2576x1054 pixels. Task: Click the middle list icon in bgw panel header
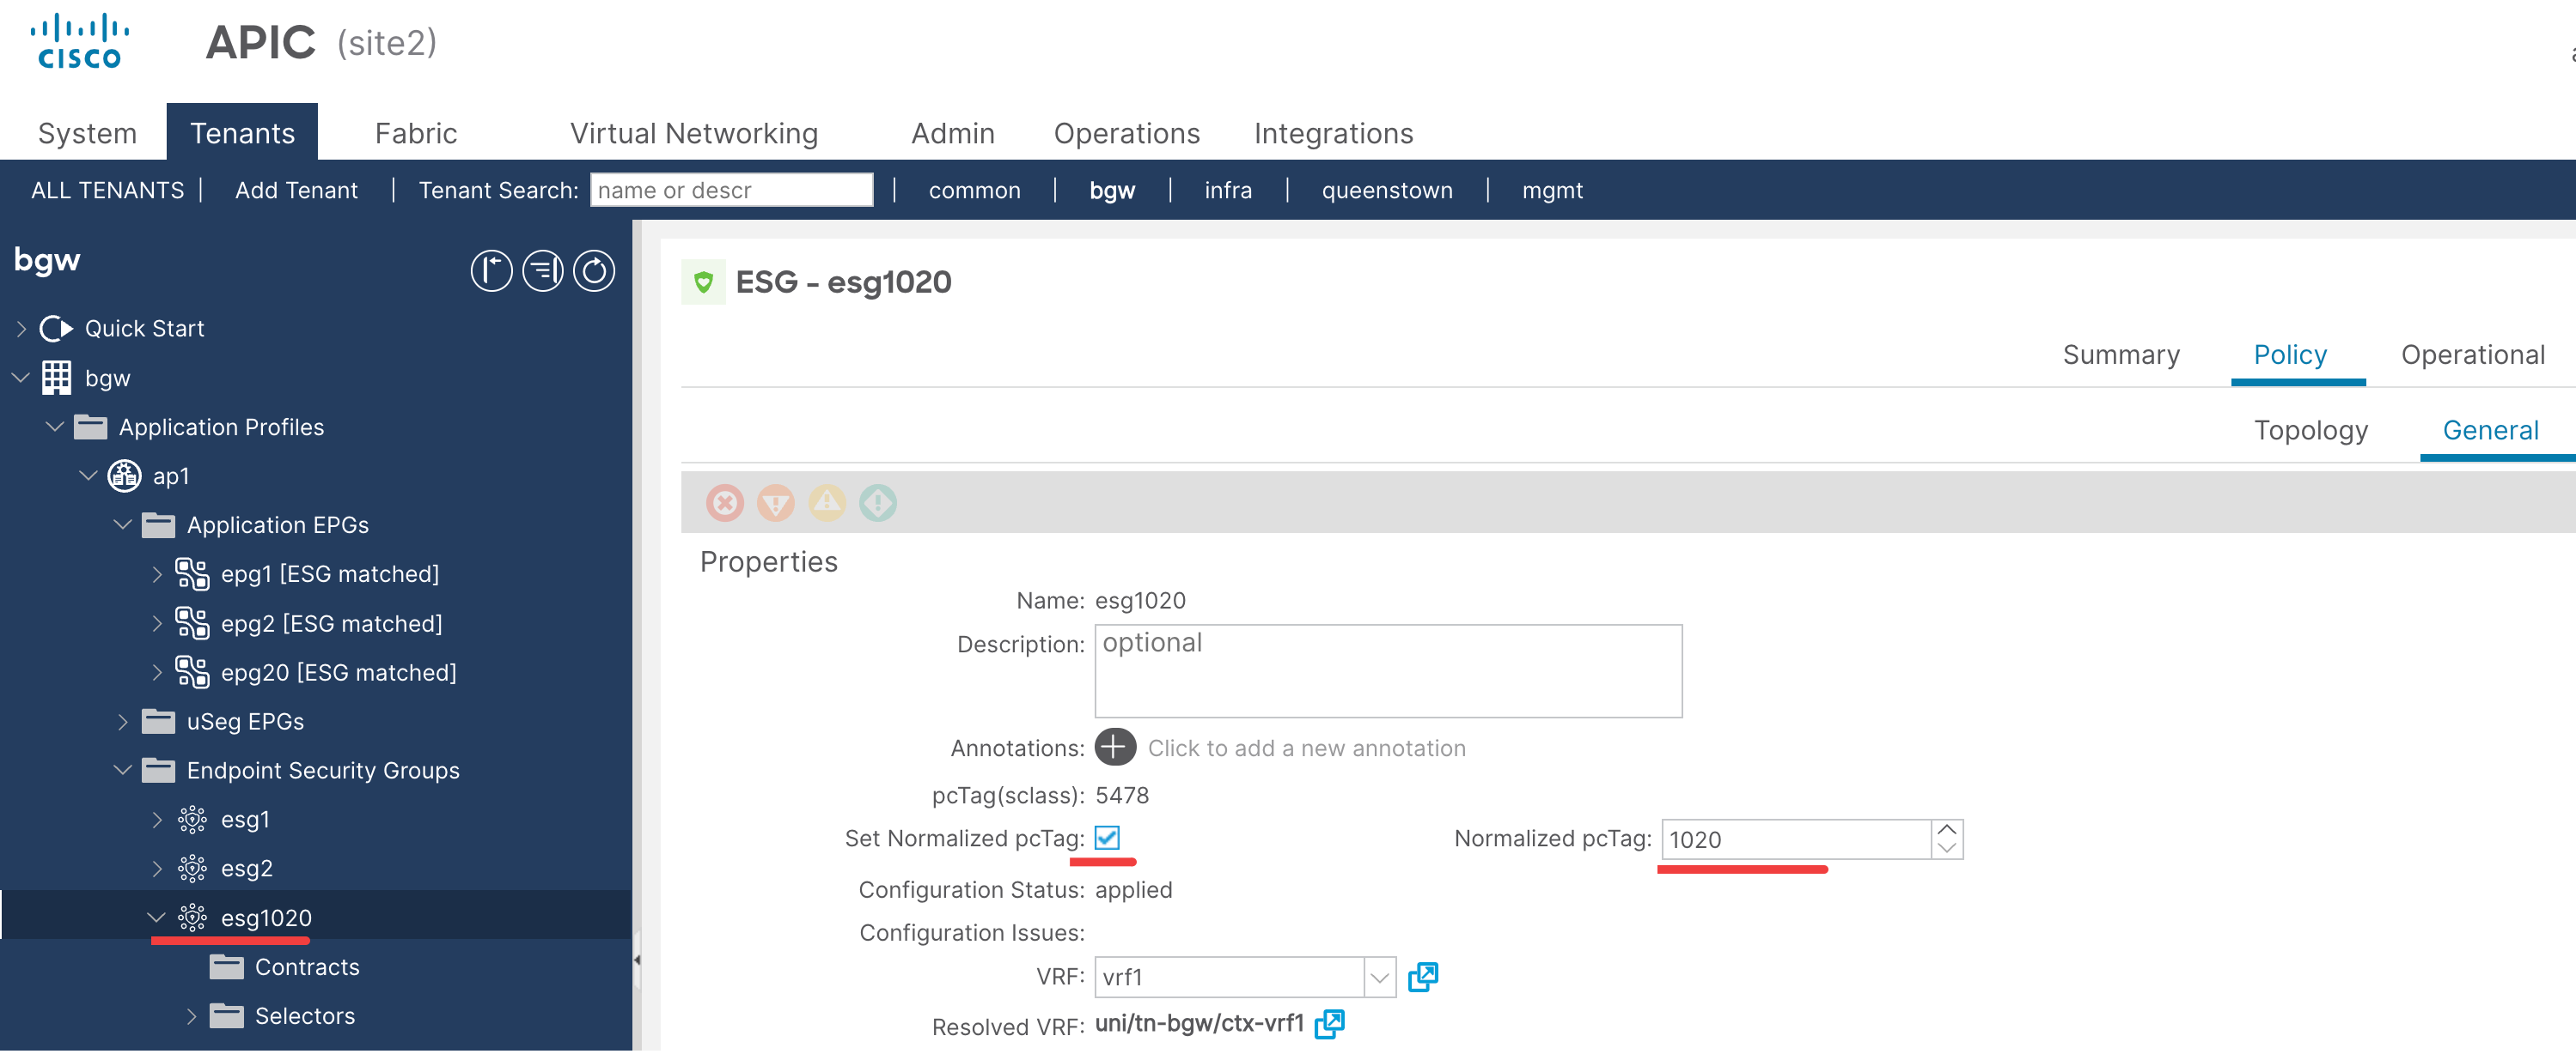coord(543,270)
